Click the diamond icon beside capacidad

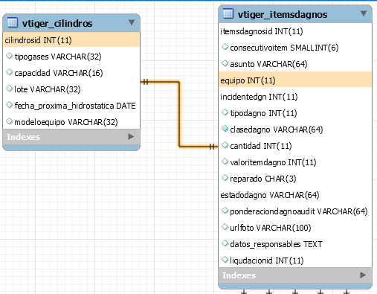[x=9, y=72]
